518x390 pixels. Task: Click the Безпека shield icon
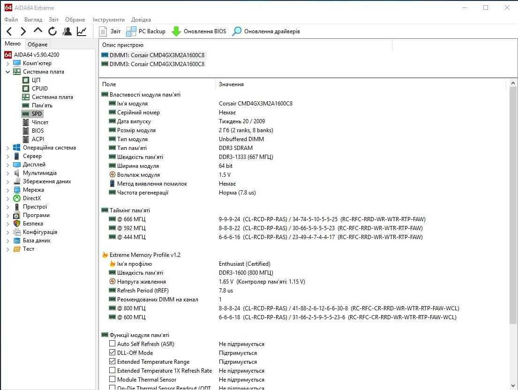pos(17,224)
